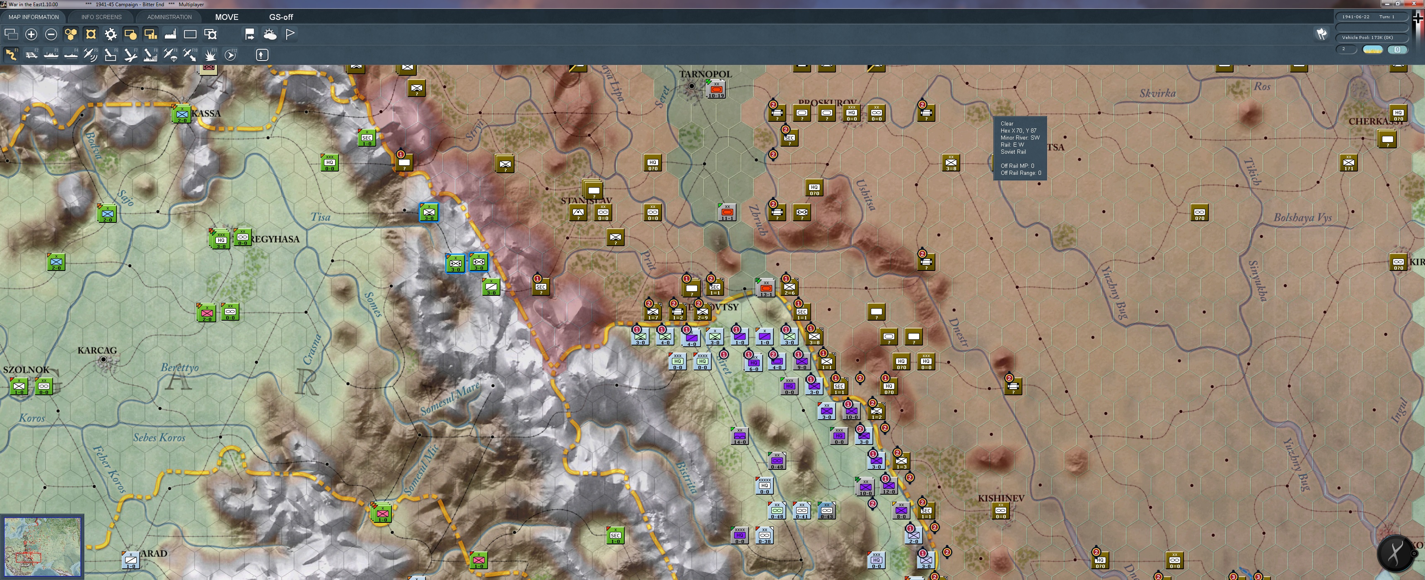Select Rail mode (F2) track icon
Screen dimensions: 1425x580
pos(31,54)
